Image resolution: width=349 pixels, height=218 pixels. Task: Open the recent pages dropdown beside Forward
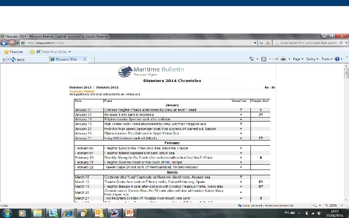point(17,43)
